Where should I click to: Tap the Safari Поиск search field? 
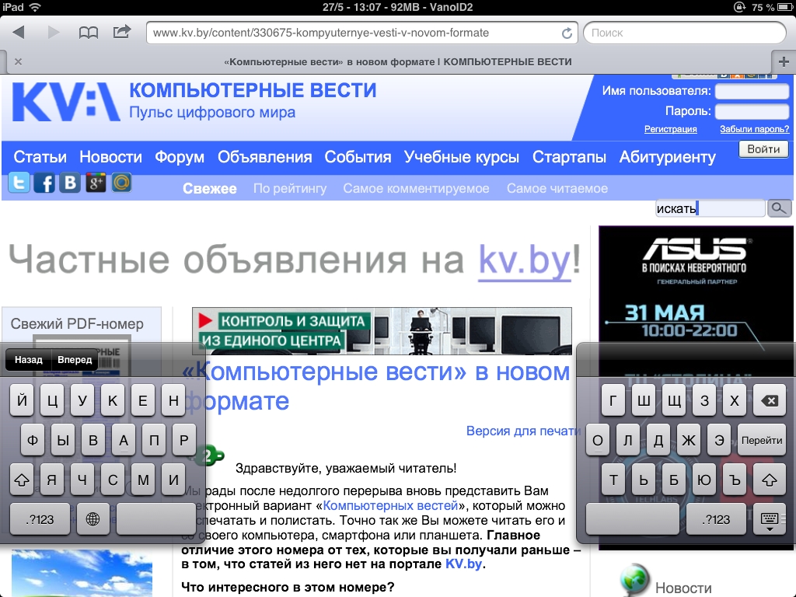click(x=684, y=33)
